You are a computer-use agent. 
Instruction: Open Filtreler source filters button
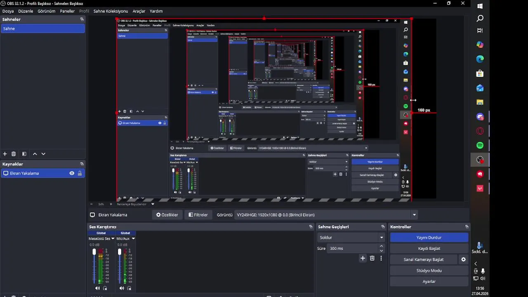pyautogui.click(x=198, y=215)
